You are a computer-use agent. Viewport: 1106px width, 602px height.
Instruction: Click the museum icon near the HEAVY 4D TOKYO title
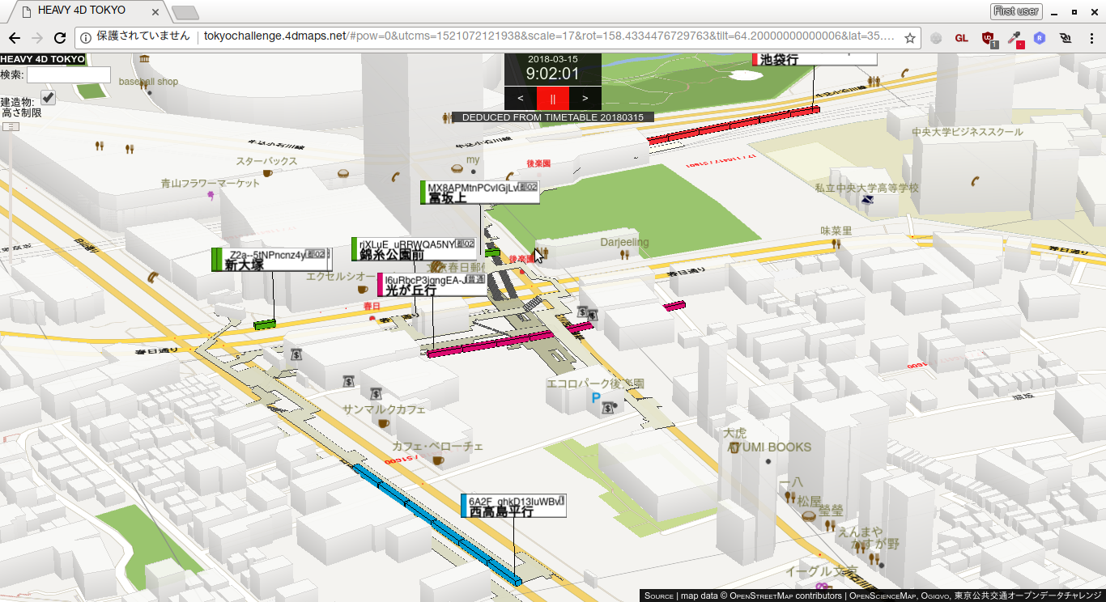[144, 60]
